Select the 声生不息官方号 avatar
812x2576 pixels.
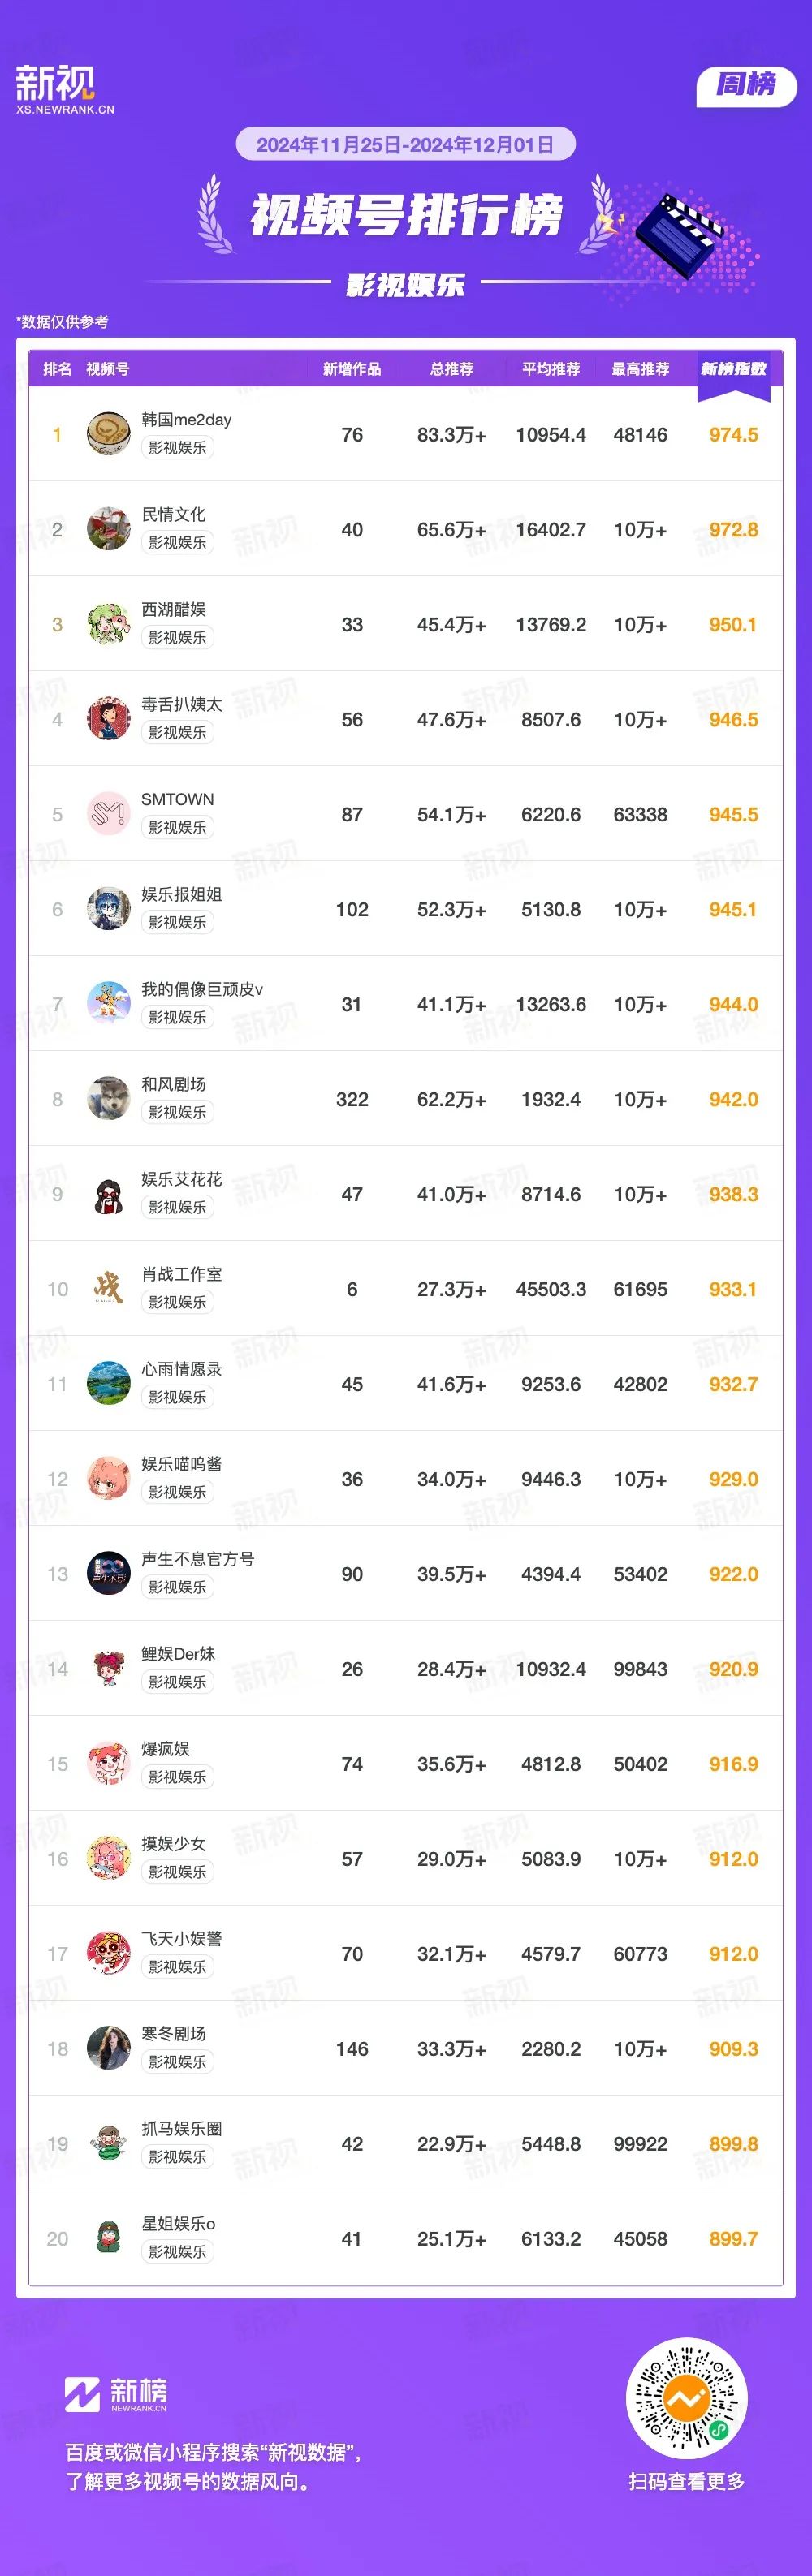click(x=108, y=1574)
